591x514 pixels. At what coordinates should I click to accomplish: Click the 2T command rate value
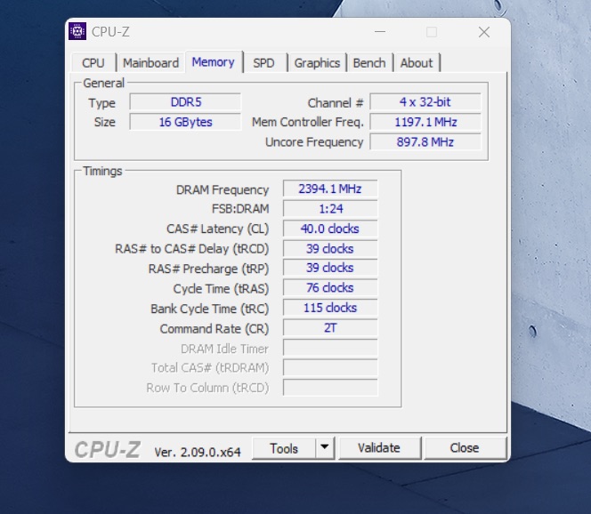(x=330, y=327)
